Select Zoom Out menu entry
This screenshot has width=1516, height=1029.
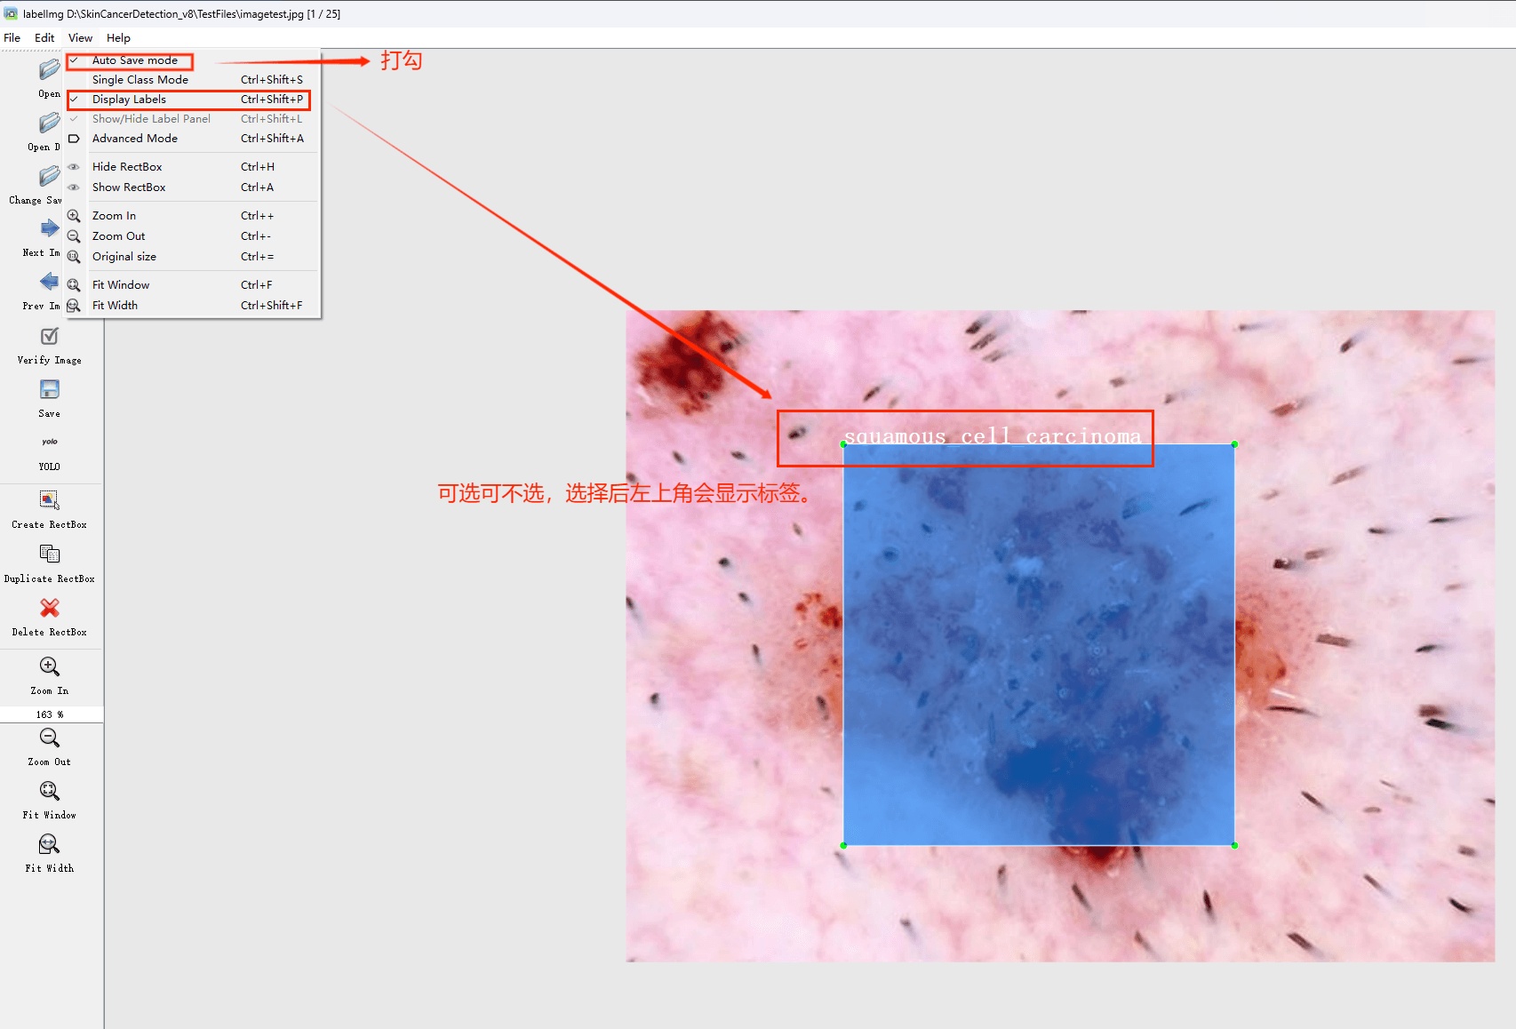[x=193, y=236]
